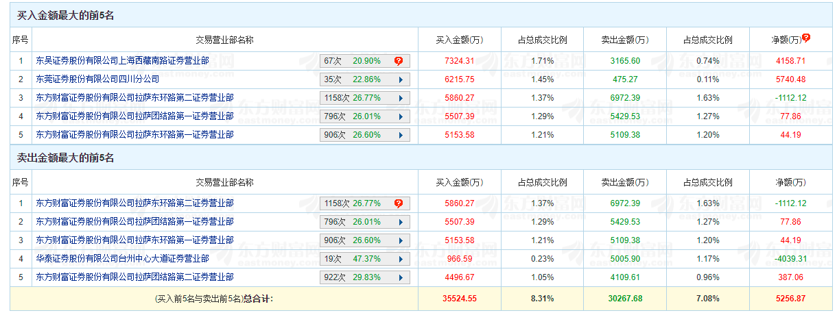837x313 pixels.
Task: Open 拉萨东环路第二证券营业部 link in sell table
Action: coord(135,203)
